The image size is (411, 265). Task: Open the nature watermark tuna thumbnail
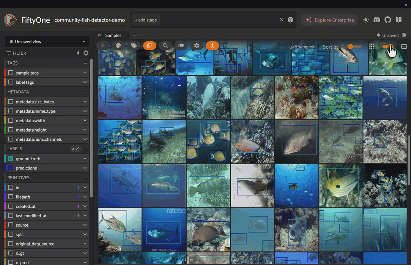(164, 230)
